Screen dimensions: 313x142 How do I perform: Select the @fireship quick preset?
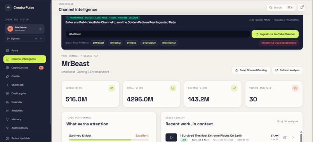pos(115,43)
